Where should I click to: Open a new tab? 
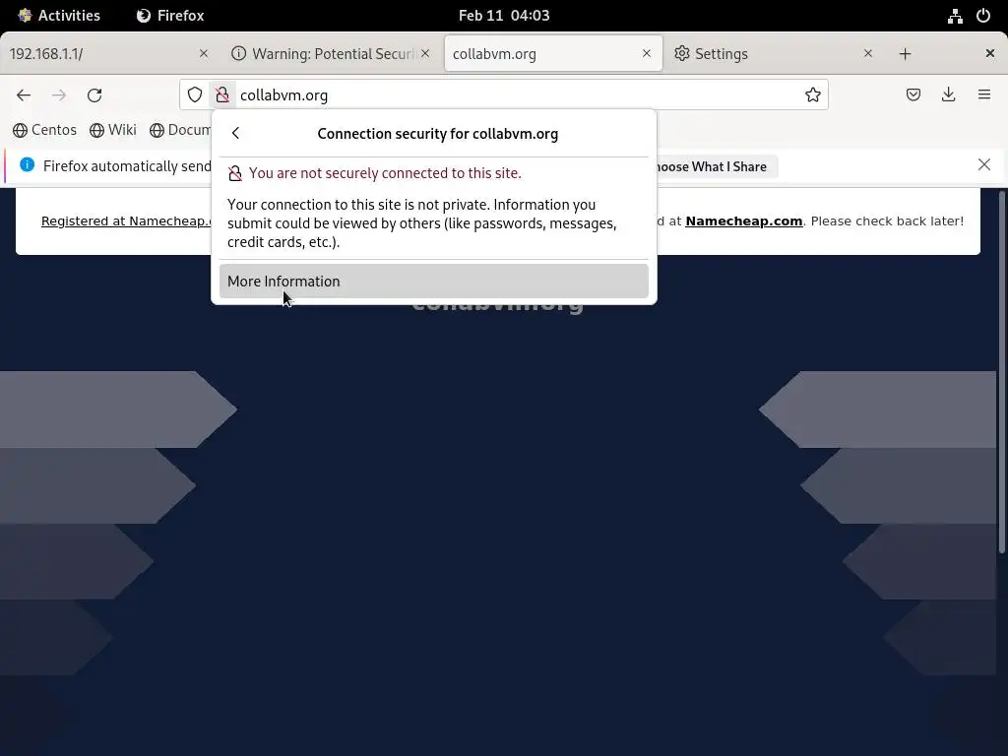tap(906, 54)
